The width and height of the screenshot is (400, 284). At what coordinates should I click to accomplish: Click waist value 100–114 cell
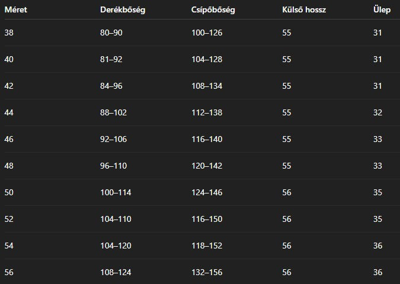[116, 192]
